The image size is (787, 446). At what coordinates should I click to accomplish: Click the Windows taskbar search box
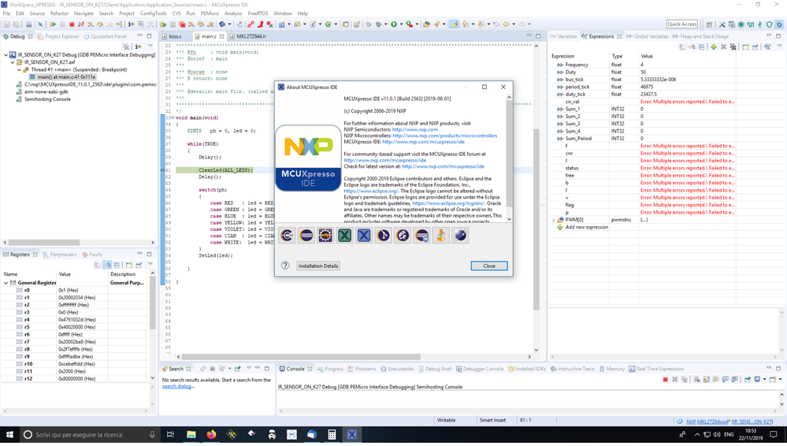89,434
